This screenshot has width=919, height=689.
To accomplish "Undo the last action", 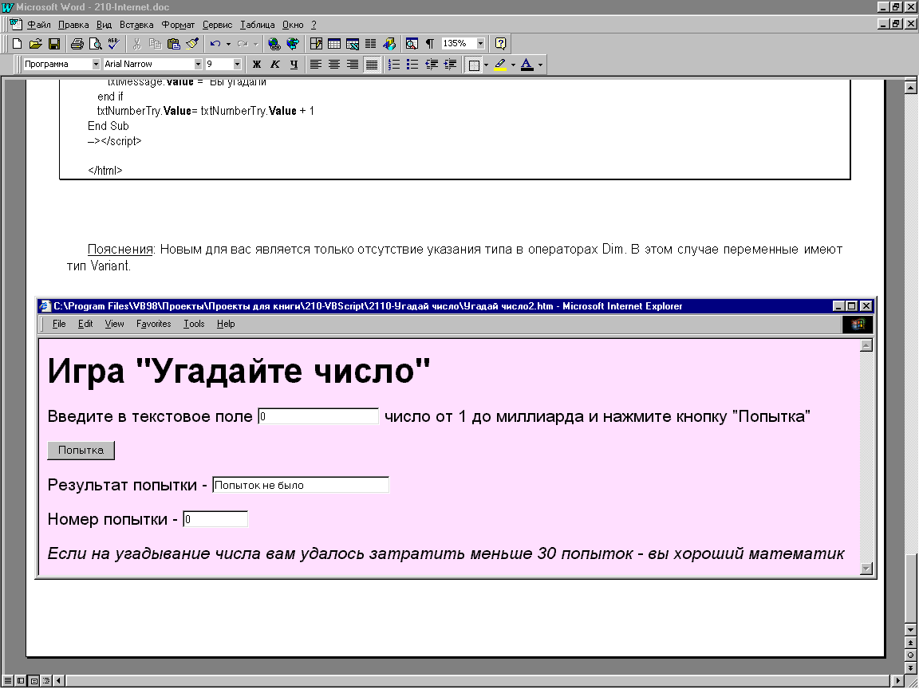I will (215, 43).
